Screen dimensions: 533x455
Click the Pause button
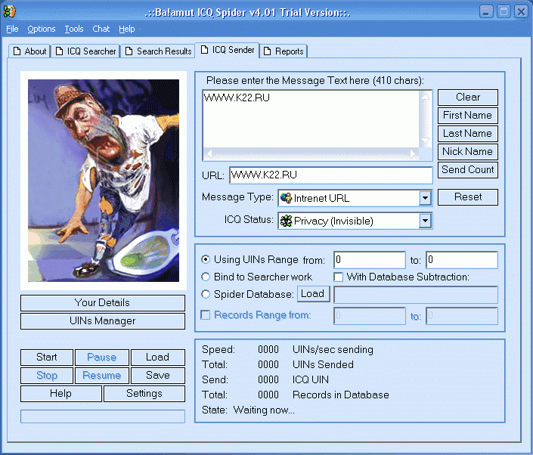[x=101, y=357]
